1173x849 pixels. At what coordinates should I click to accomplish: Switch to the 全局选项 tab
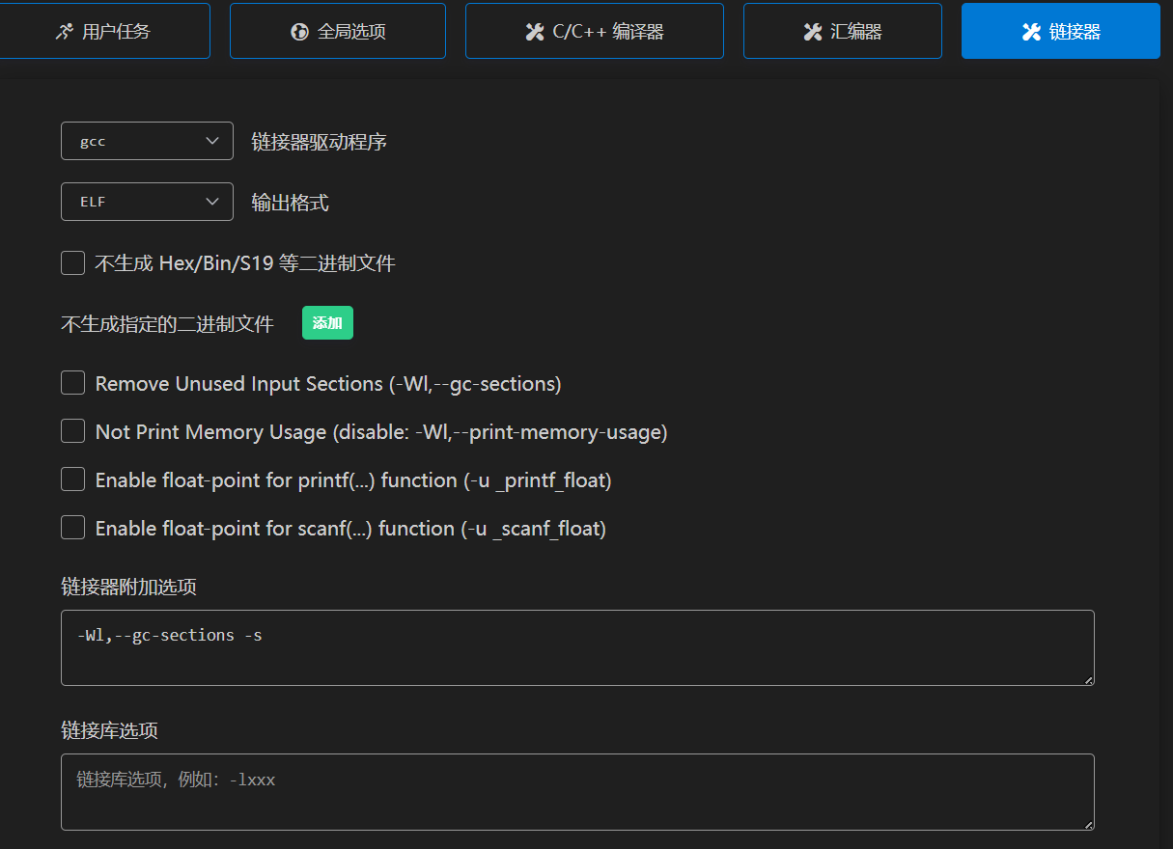tap(338, 31)
